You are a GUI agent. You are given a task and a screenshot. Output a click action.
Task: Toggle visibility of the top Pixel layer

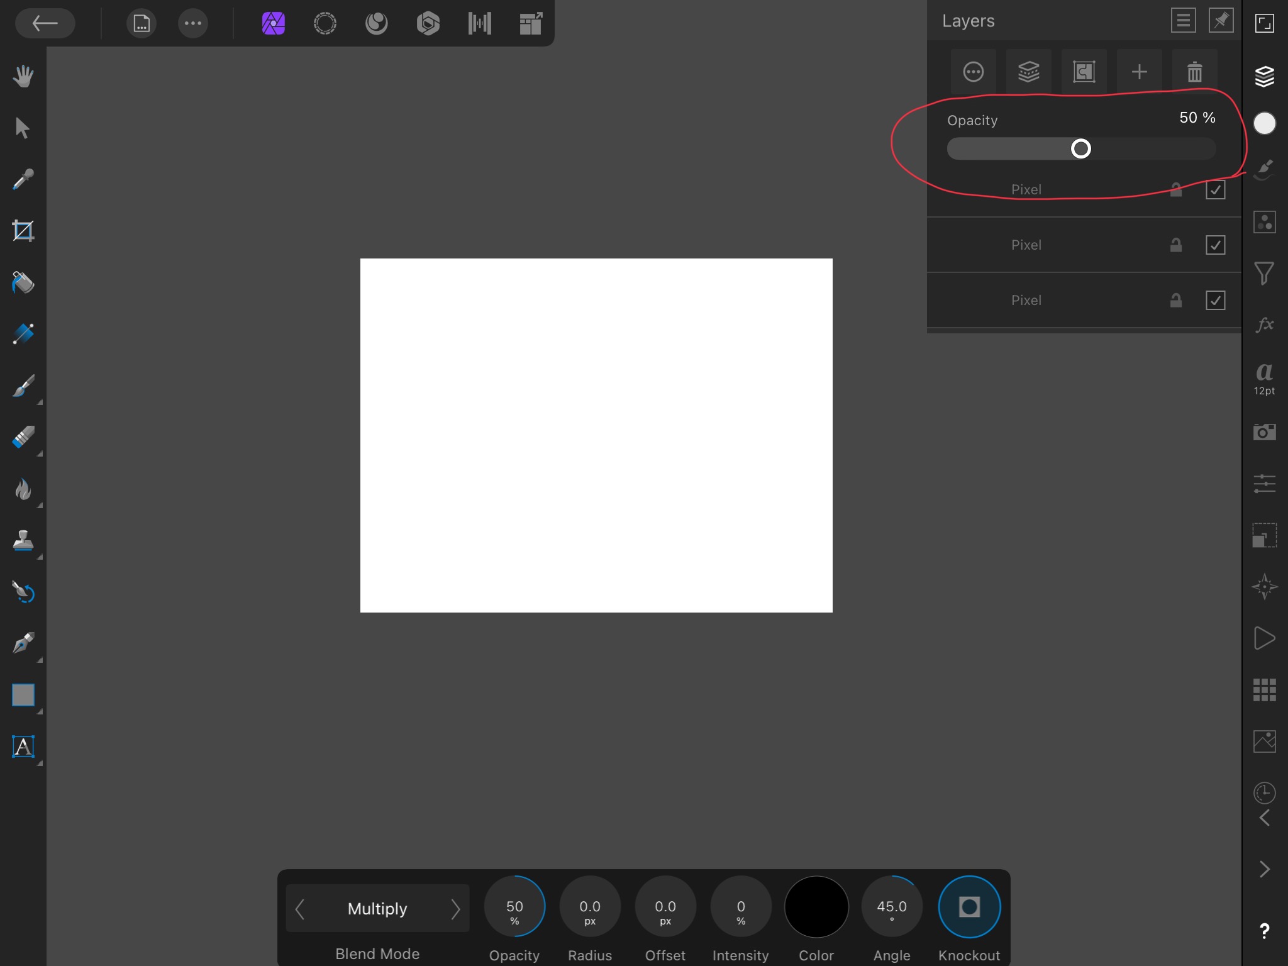1216,189
